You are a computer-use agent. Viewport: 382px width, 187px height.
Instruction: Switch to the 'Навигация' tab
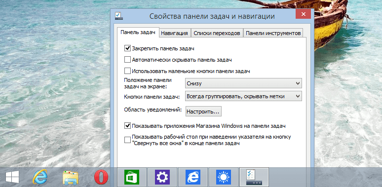175,33
